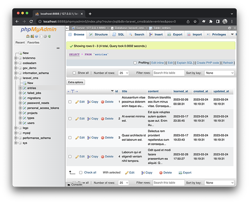This screenshot has width=249, height=203.
Task: Click the browser profile avatar
Action: pyautogui.click(x=225, y=22)
